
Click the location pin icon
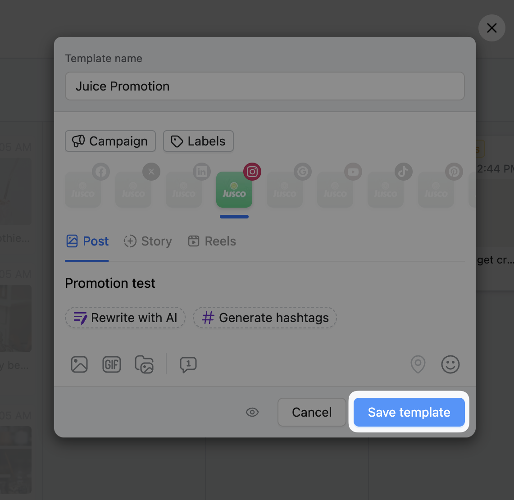pos(418,364)
